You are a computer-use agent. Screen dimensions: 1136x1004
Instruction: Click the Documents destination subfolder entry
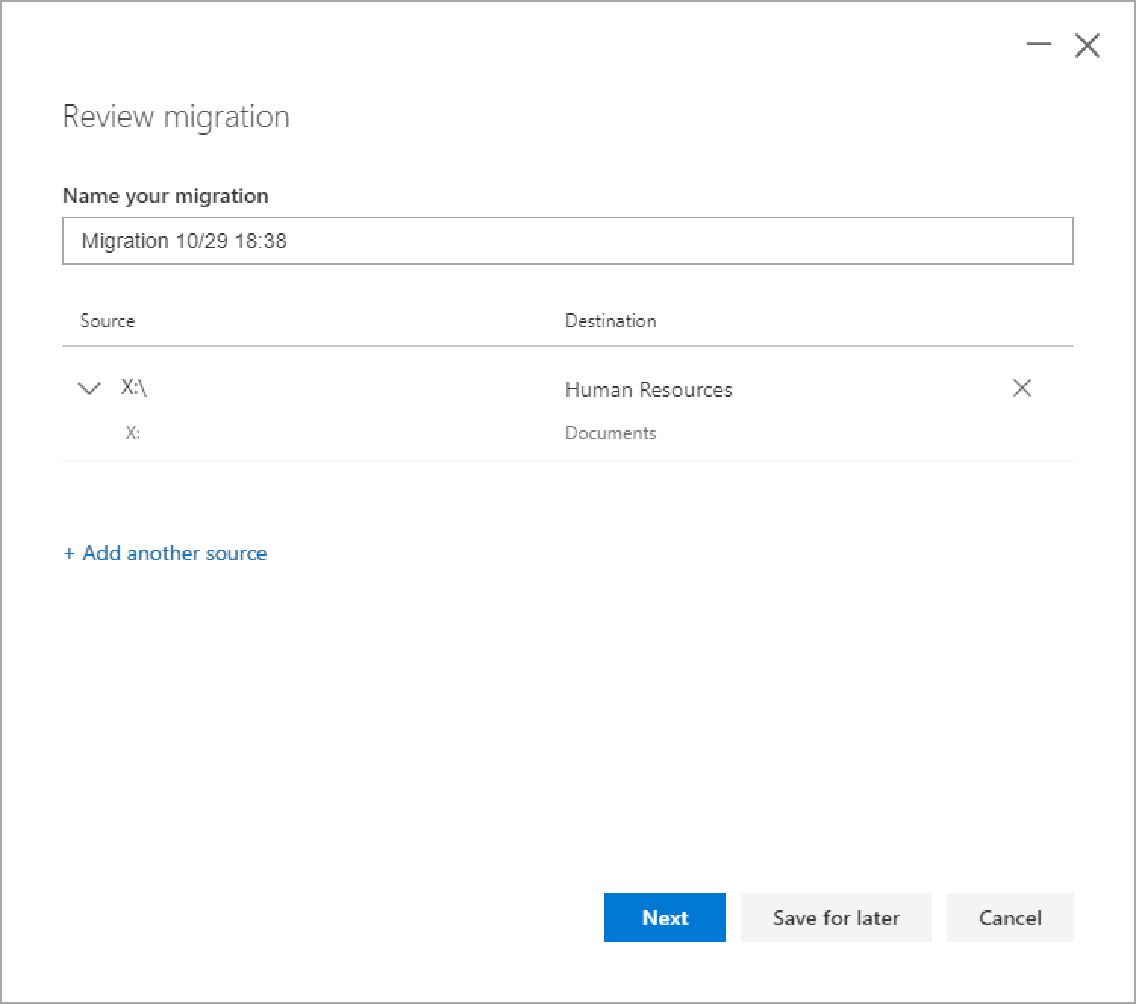pos(610,432)
